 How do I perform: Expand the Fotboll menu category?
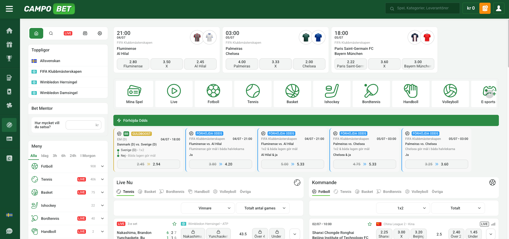pyautogui.click(x=102, y=166)
